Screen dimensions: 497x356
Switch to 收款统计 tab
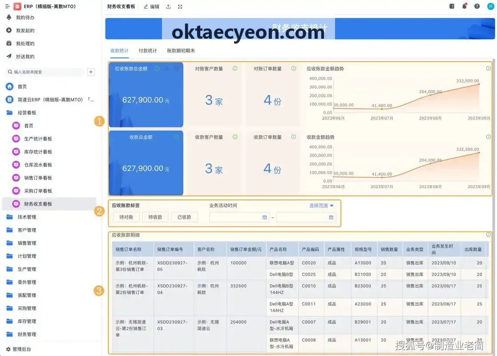coord(119,50)
